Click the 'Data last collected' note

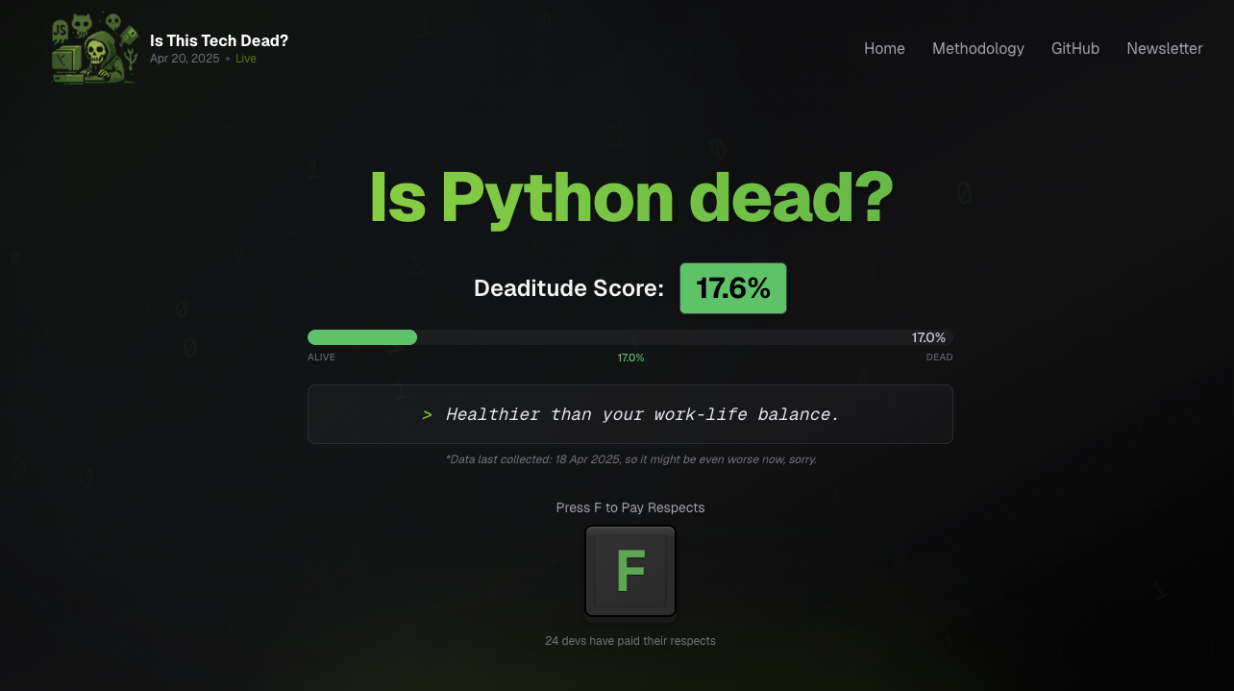click(630, 459)
